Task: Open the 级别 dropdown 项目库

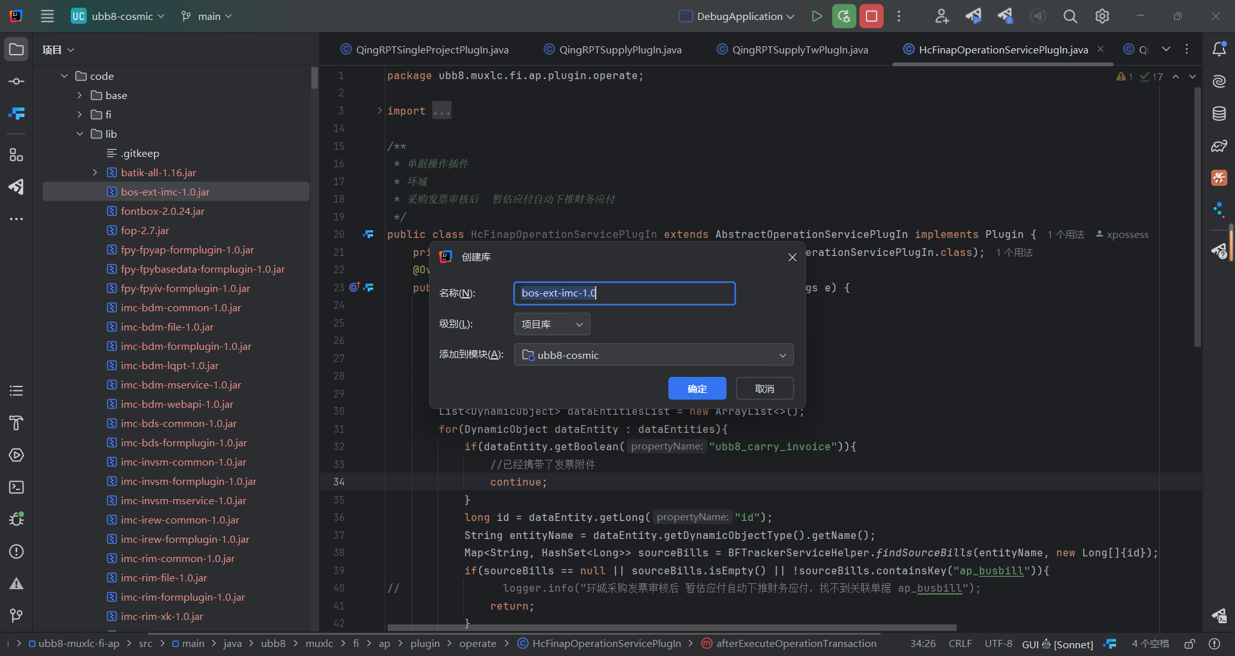Action: (552, 324)
